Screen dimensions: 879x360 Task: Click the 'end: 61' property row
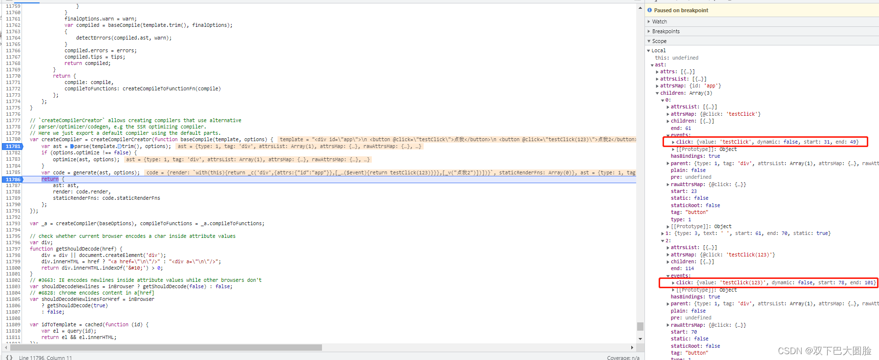pyautogui.click(x=681, y=128)
